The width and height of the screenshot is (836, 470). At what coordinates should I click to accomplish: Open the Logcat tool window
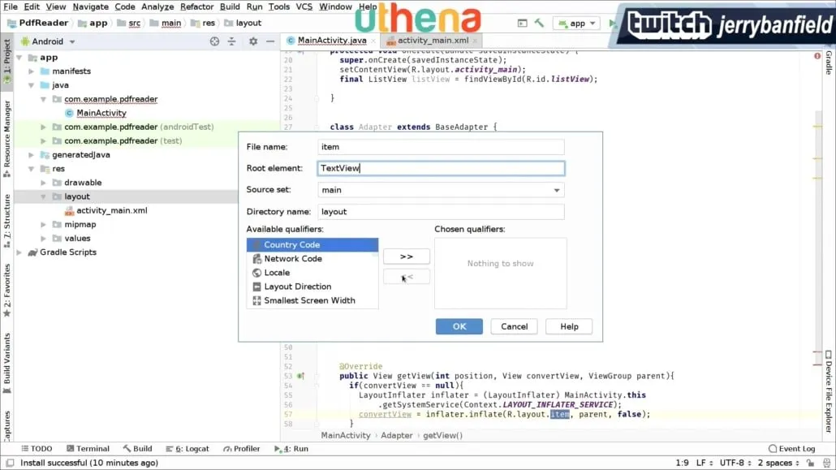[187, 449]
